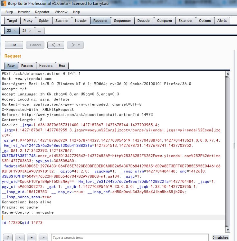Go back in request history
Viewport: 237px width, 241px height.
(x=53, y=45)
